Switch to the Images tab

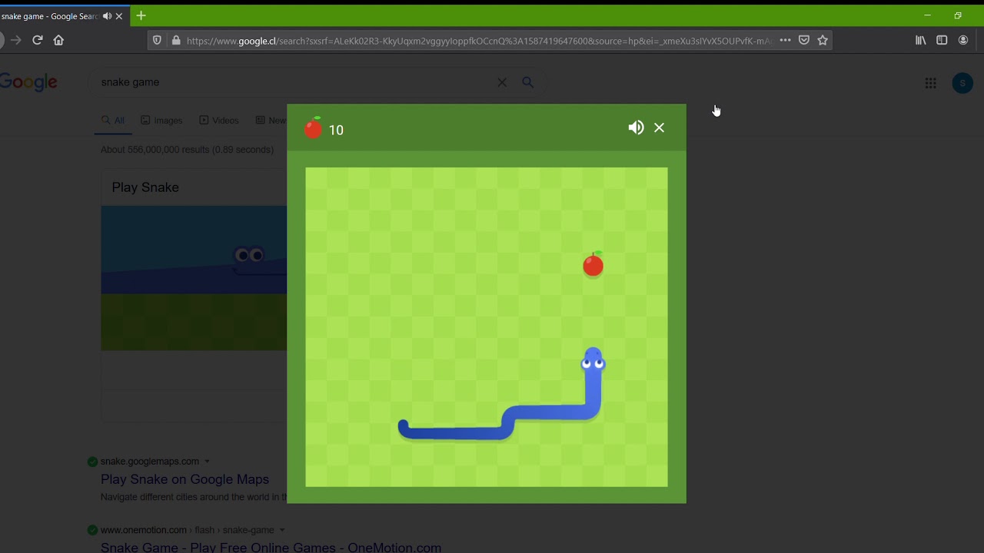click(161, 121)
